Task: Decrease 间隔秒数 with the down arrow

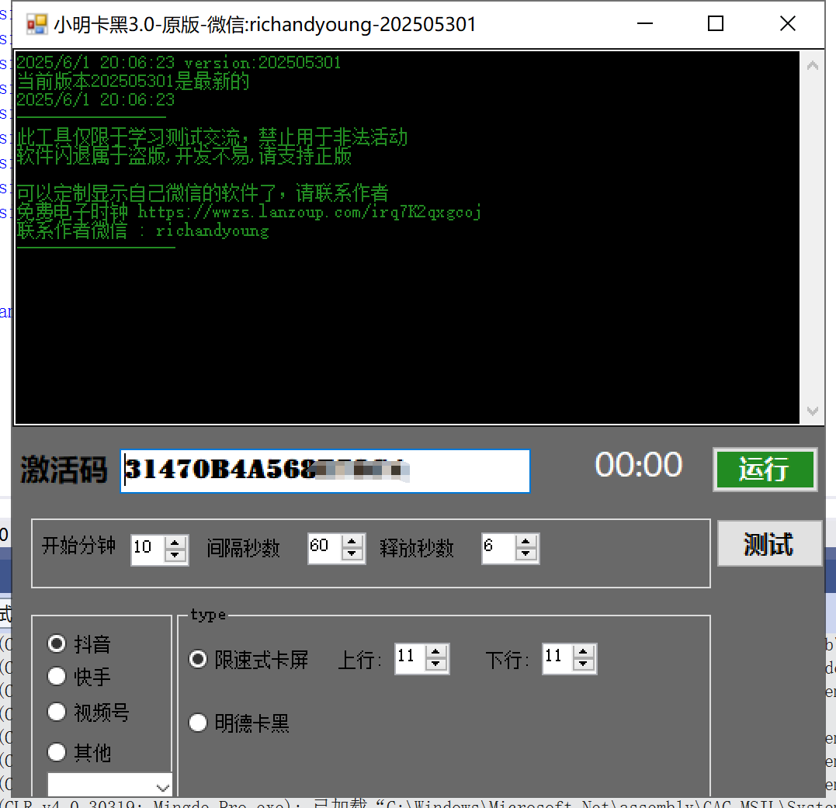Action: [353, 554]
